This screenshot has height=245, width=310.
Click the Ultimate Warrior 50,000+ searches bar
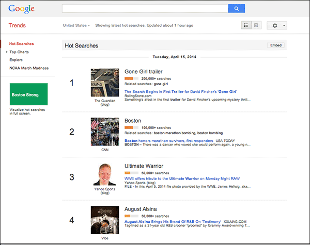click(x=131, y=173)
